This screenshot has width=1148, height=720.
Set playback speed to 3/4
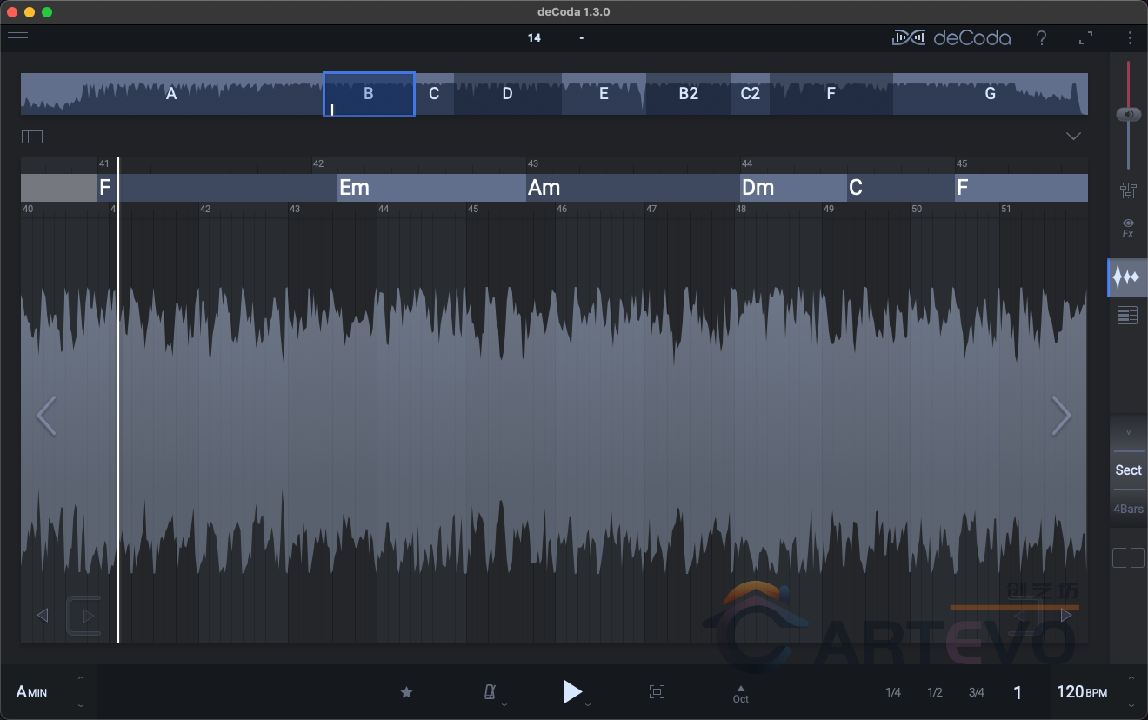(x=977, y=693)
